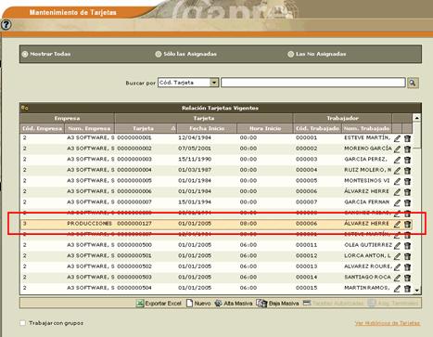Delete card 0000000502 of ALVAREZ ROURE
Viewport: 433px width, 337px height.
[407, 267]
